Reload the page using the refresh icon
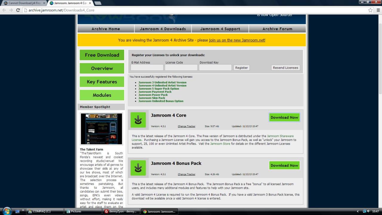The width and height of the screenshot is (382, 215). pos(18,10)
